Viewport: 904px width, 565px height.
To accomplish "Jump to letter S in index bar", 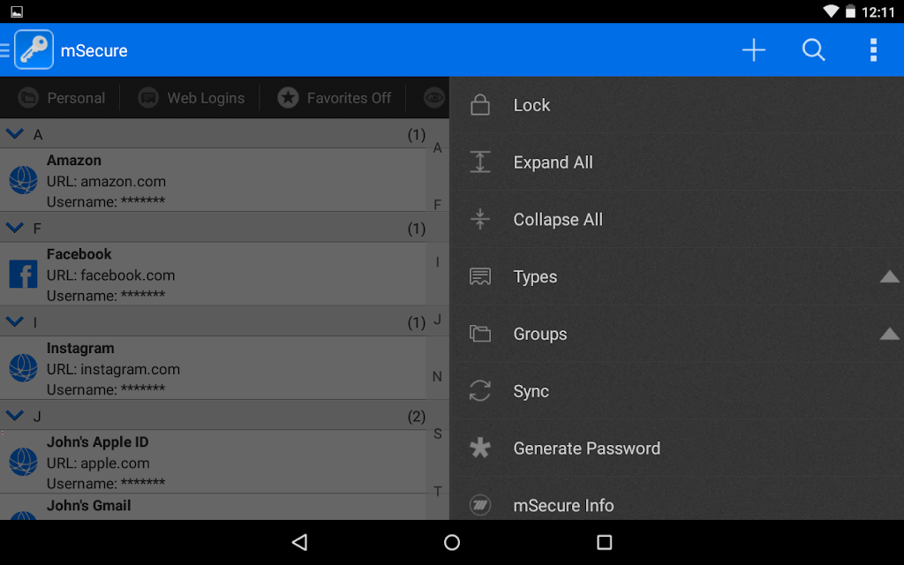I will click(438, 434).
